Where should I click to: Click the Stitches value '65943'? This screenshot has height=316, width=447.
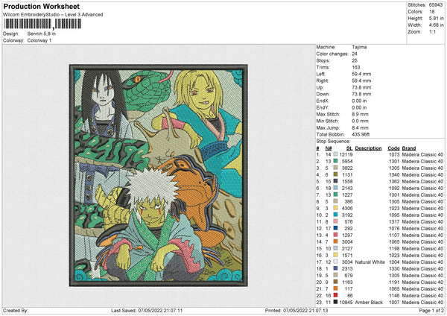436,5
